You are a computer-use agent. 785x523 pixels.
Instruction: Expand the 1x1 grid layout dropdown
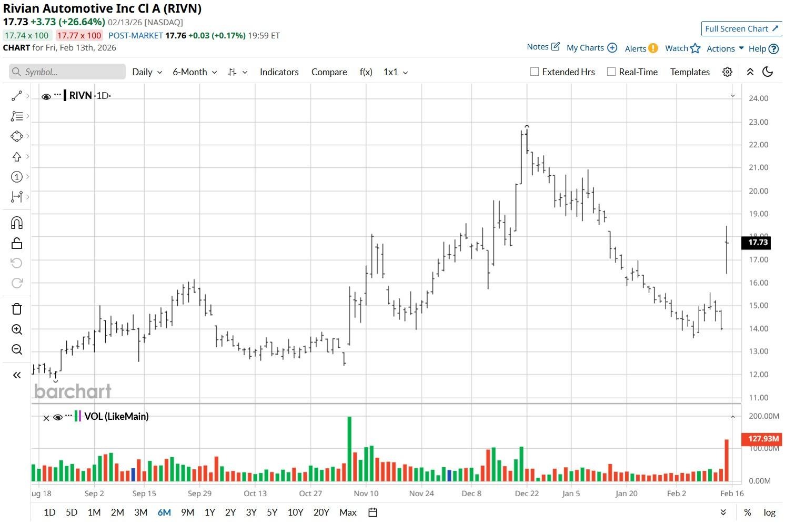396,72
